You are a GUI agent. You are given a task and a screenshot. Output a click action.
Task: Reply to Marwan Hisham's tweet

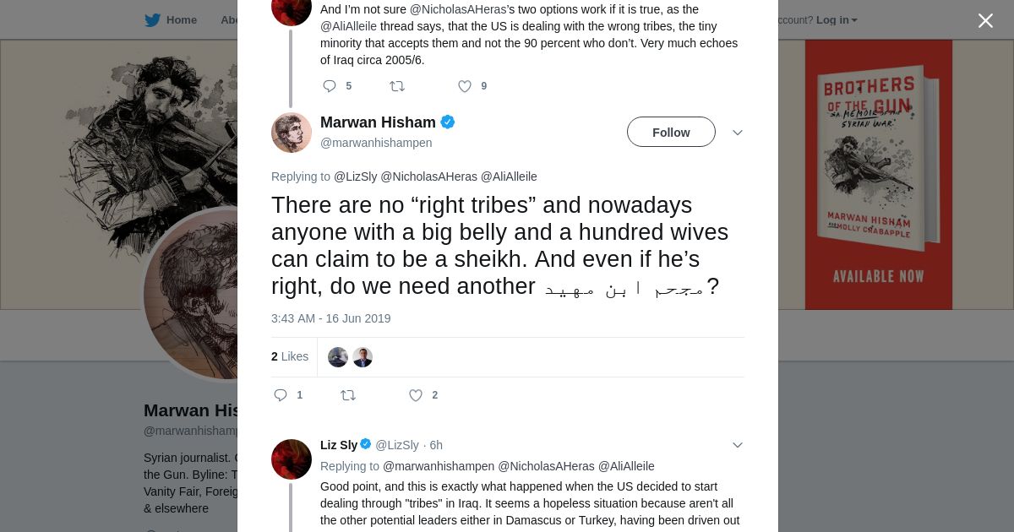(x=281, y=395)
